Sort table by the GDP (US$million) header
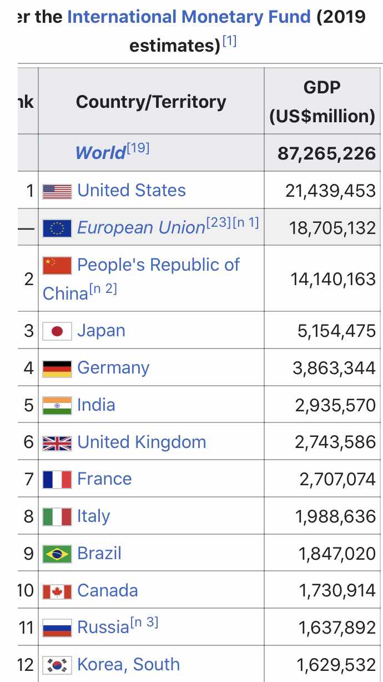Screen dimensions: 383x682 [x=323, y=101]
